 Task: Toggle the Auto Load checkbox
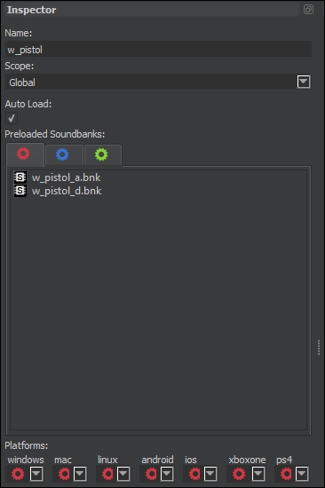pos(12,118)
